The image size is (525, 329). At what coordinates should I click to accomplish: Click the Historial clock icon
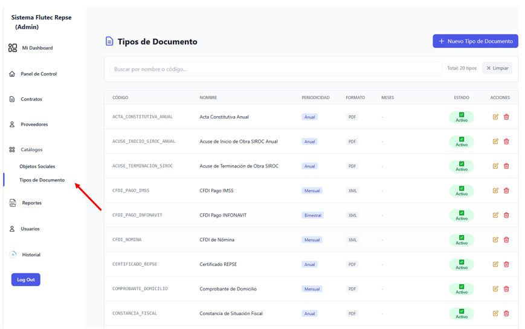[x=13, y=255]
